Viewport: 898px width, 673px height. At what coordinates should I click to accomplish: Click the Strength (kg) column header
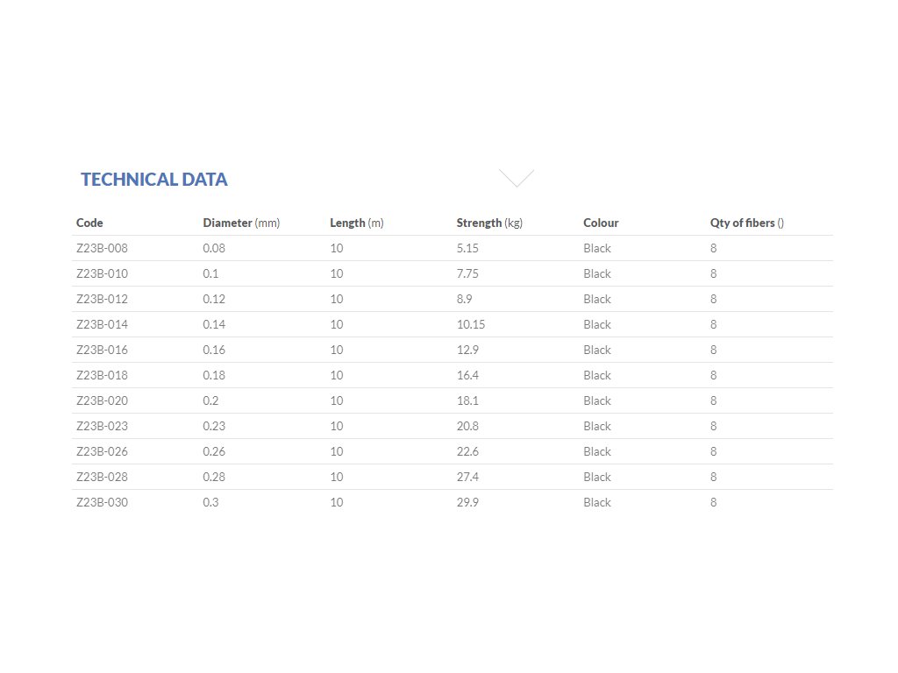tap(489, 223)
